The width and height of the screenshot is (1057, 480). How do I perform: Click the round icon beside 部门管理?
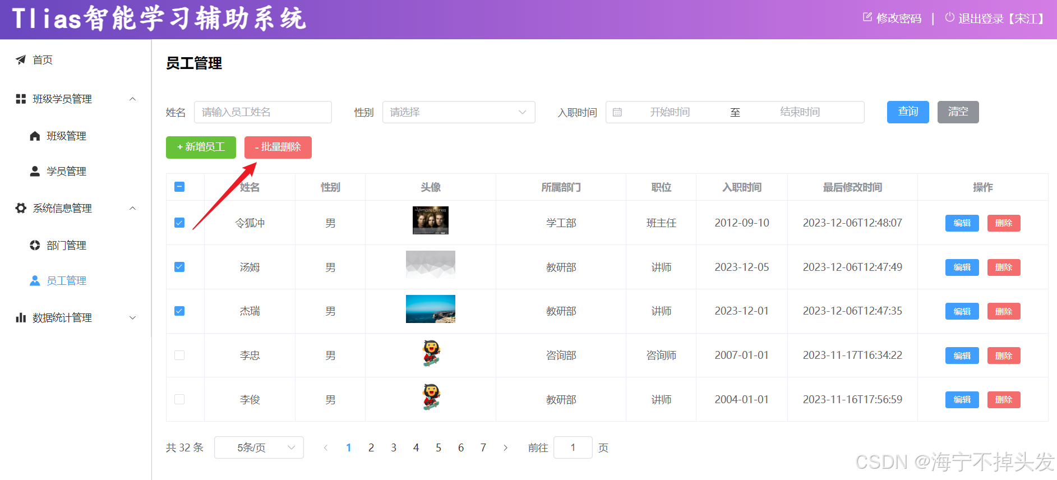(35, 245)
